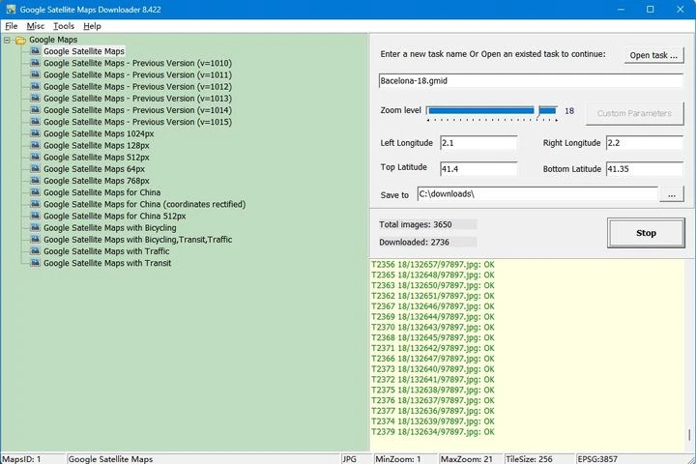Click in the Top Latitude field
Screen dimensions: 696x464
478,169
